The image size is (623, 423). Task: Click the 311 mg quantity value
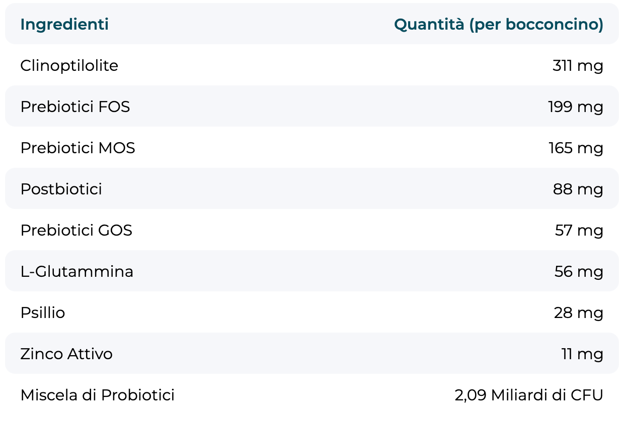(578, 65)
